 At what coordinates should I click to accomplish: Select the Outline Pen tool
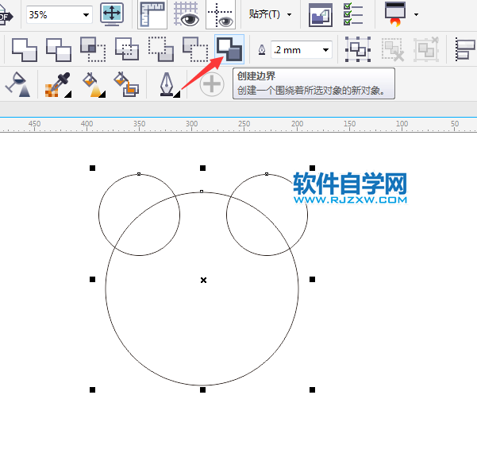167,83
